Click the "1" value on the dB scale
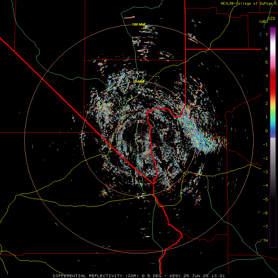278x278 pixels. pyautogui.click(x=266, y=117)
